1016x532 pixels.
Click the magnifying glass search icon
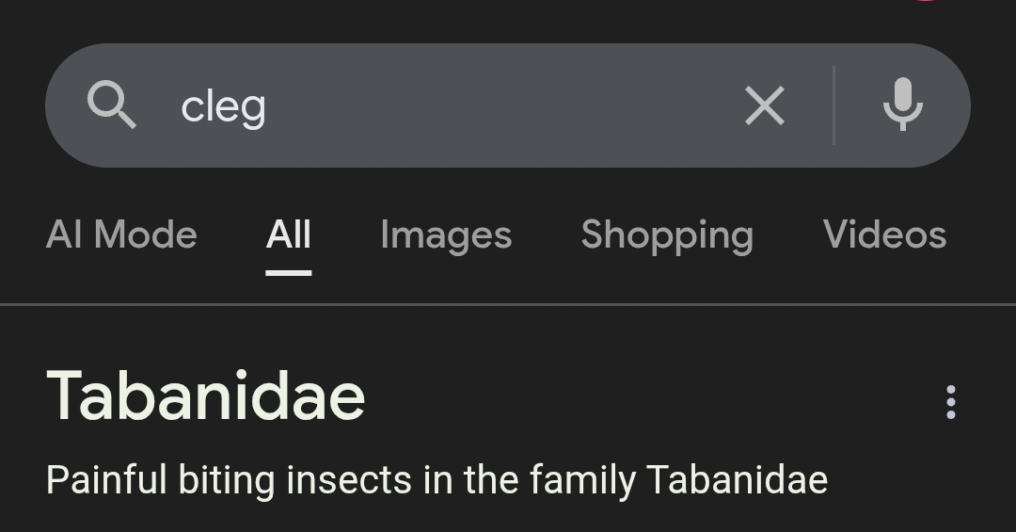tap(111, 105)
